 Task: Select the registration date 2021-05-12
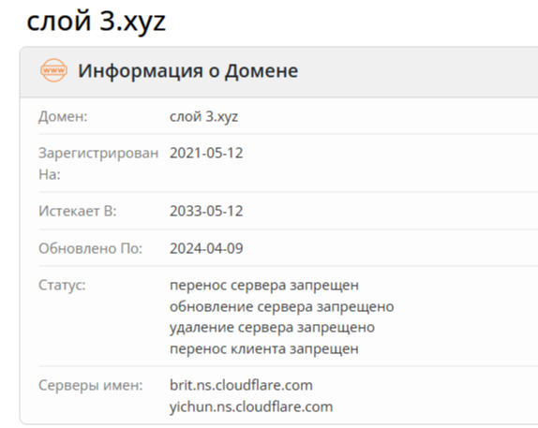[x=206, y=153]
